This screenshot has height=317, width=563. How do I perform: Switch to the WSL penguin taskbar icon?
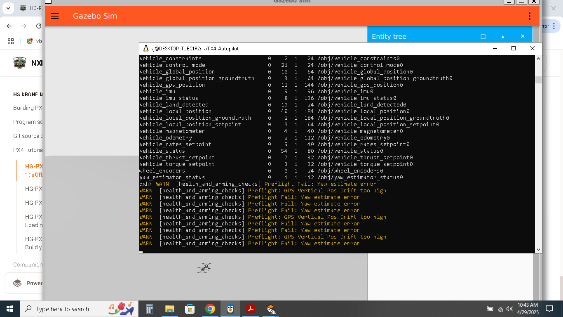click(x=230, y=309)
